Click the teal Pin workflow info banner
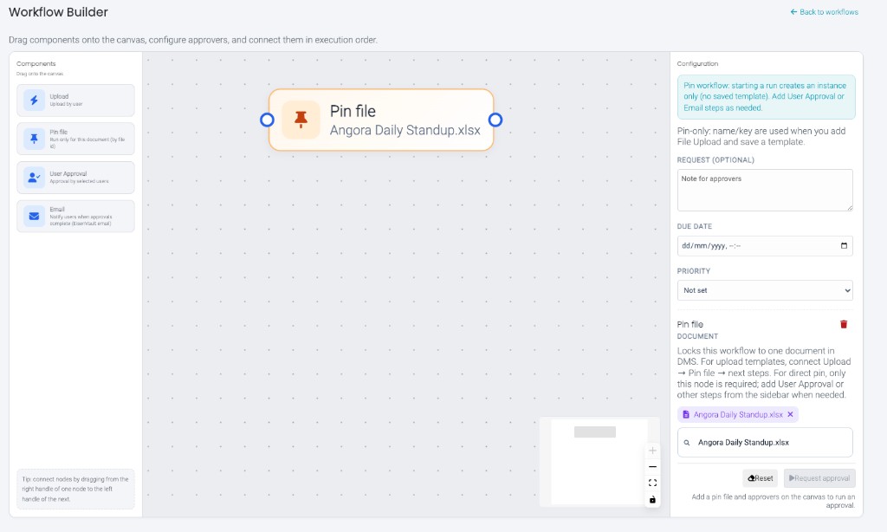 click(x=766, y=97)
